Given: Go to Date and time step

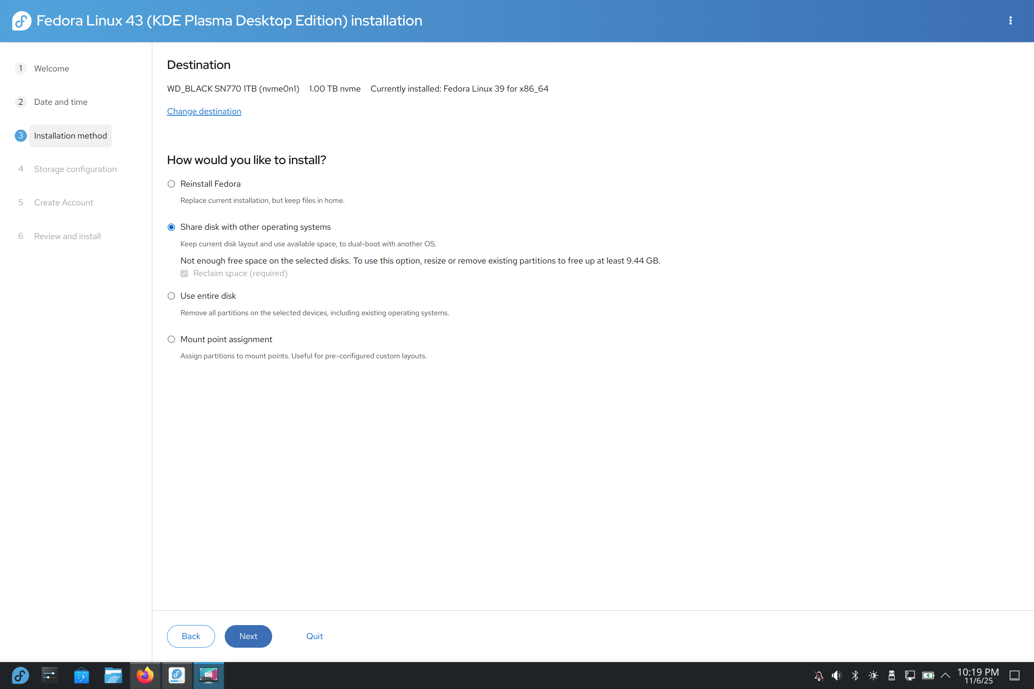Looking at the screenshot, I should 61,102.
